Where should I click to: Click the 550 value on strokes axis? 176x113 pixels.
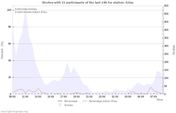tap(166, 6)
